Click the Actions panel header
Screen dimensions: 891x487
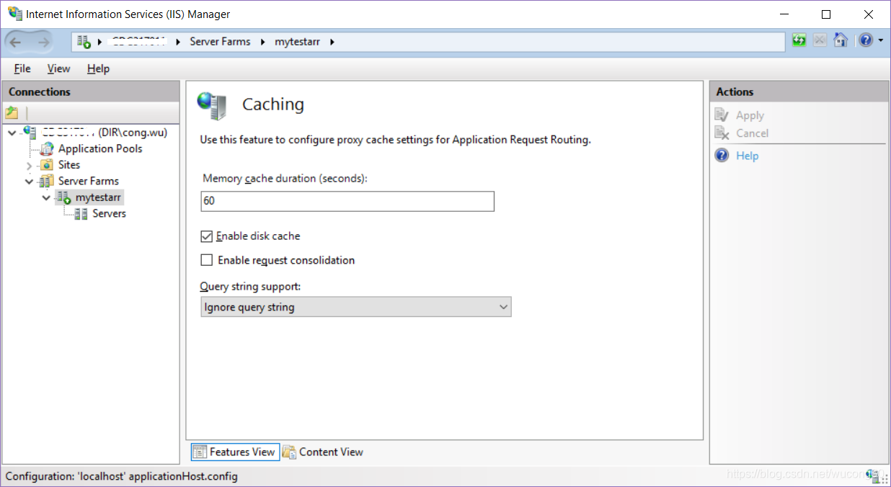[x=799, y=91]
